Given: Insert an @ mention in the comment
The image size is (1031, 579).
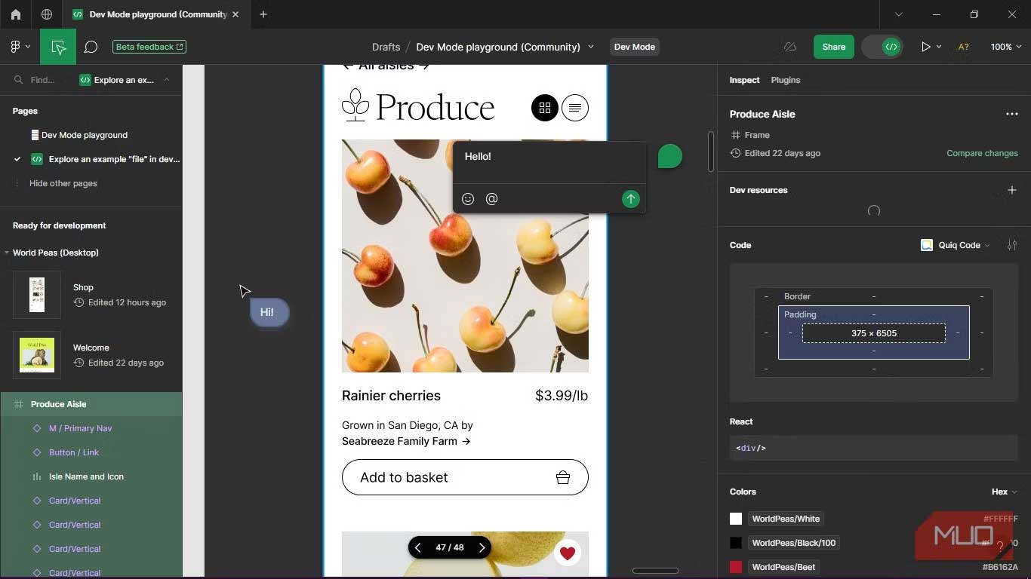Looking at the screenshot, I should pos(491,198).
